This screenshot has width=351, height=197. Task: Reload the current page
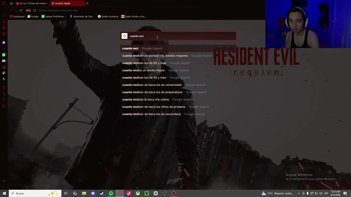pos(21,10)
